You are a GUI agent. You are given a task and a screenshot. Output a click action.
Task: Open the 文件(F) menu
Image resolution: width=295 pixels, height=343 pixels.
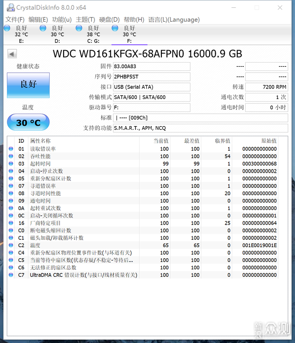15,20
